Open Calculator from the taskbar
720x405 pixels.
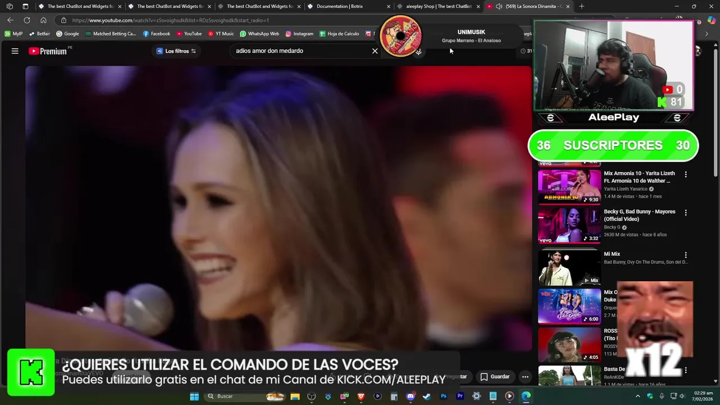pyautogui.click(x=394, y=396)
